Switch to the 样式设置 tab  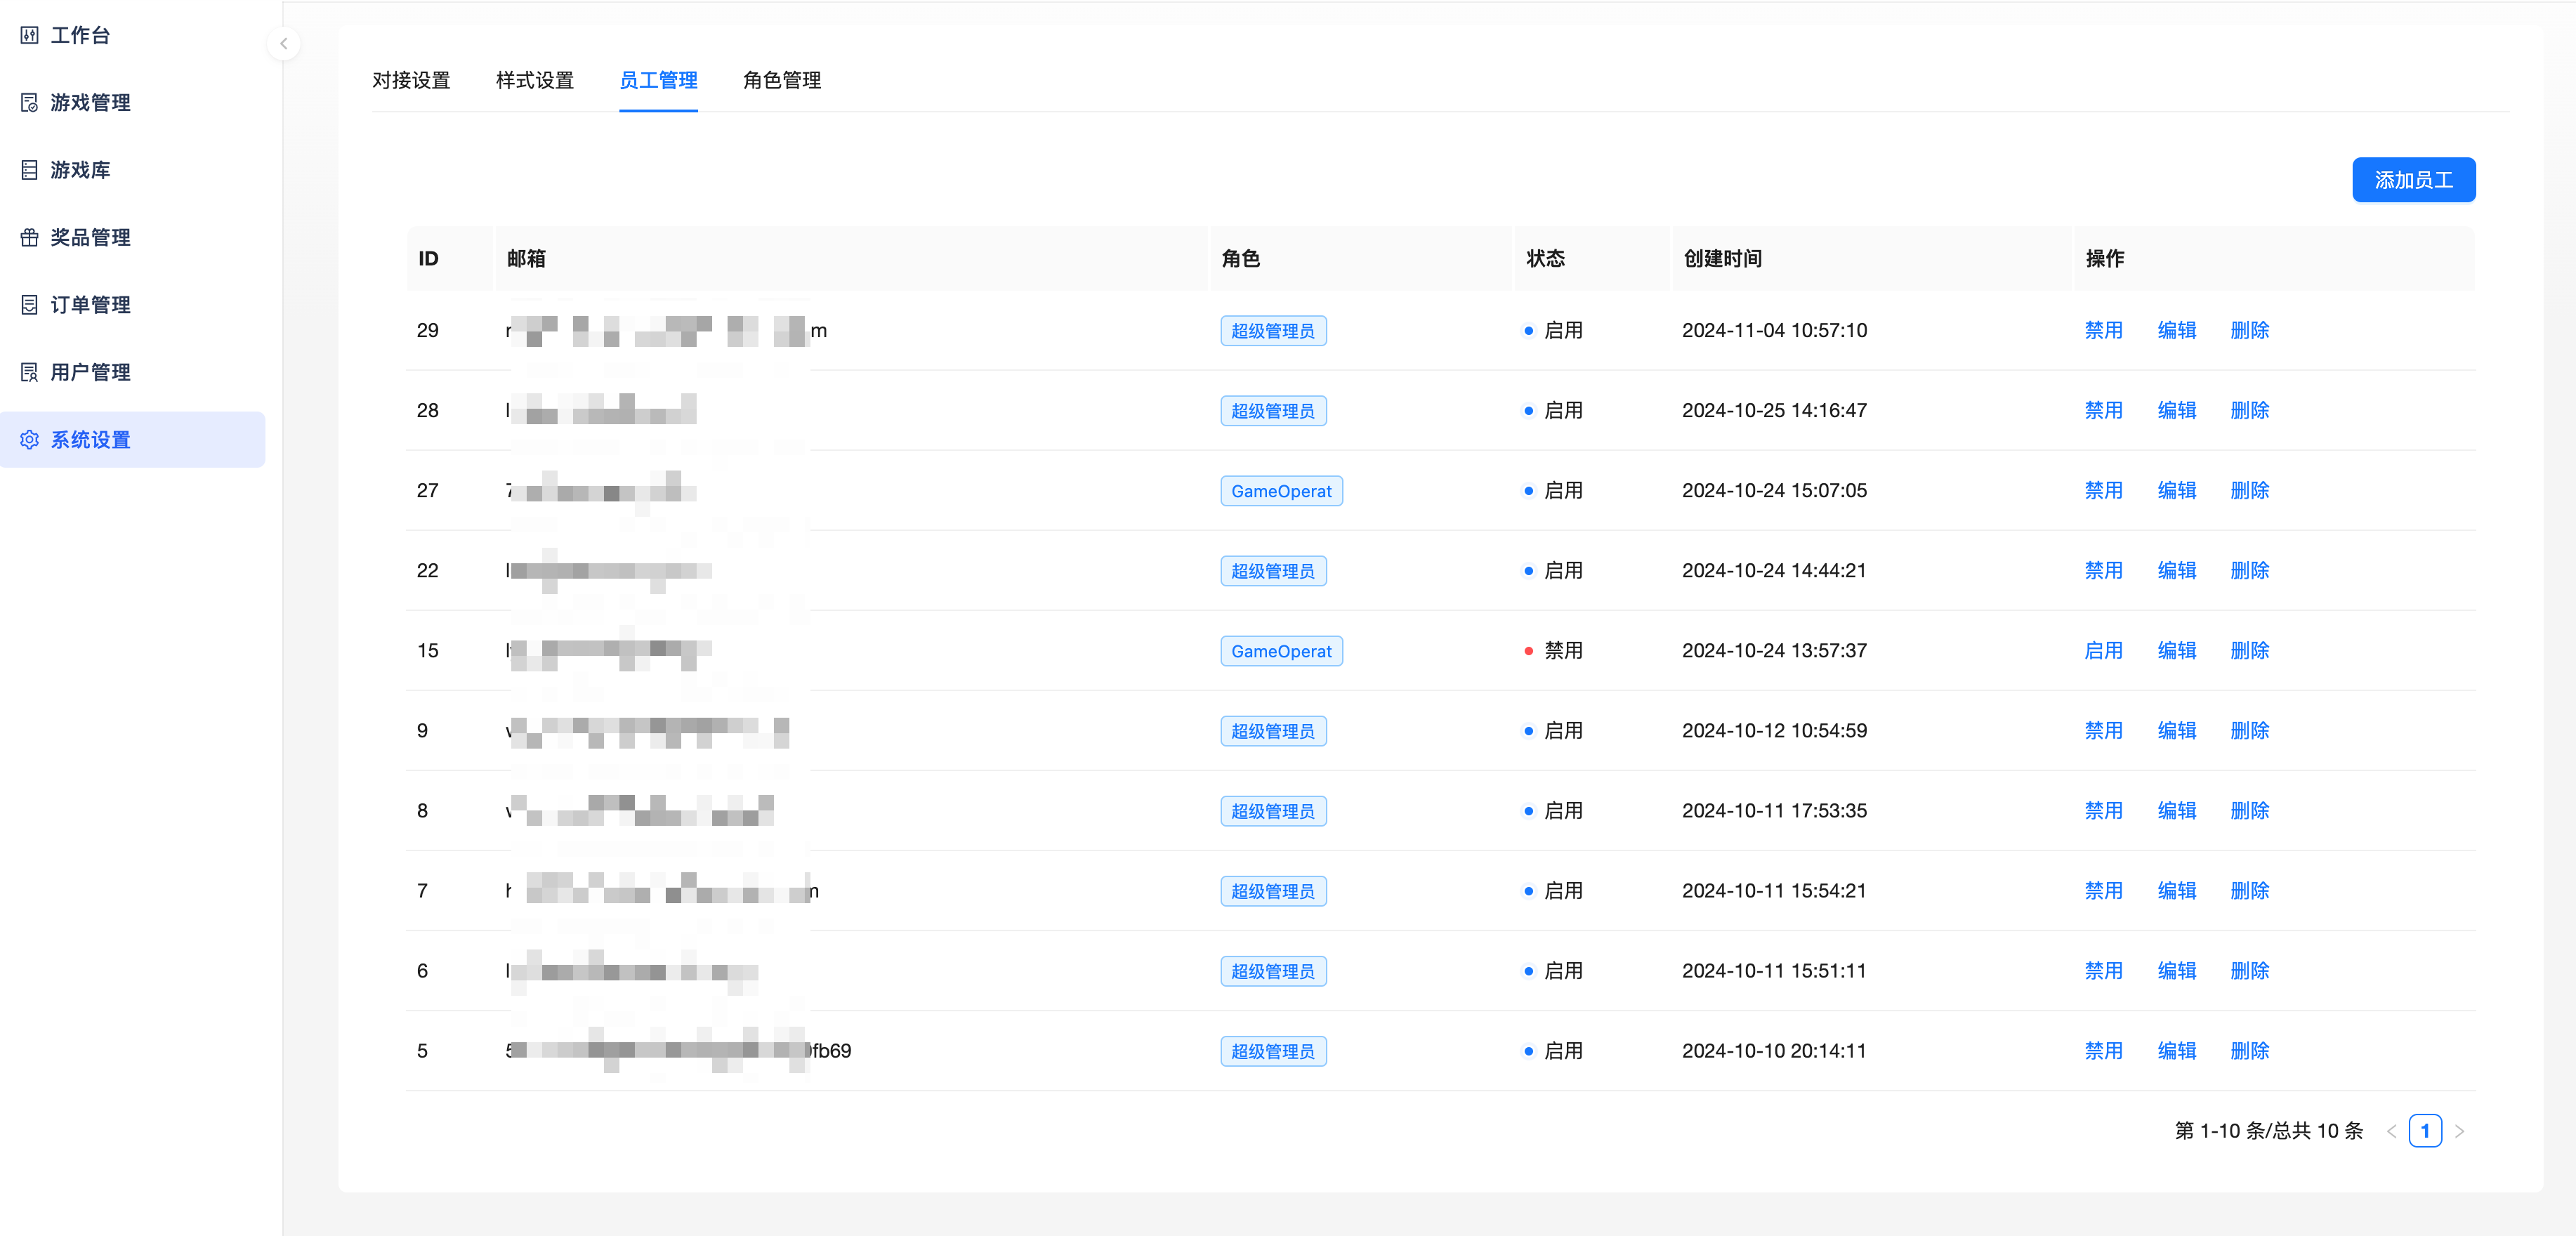[x=534, y=80]
